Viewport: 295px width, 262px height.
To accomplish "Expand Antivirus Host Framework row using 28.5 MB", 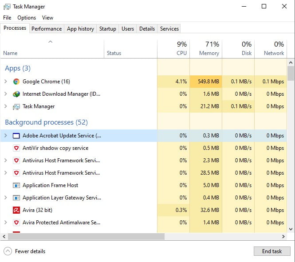I will (x=6, y=173).
